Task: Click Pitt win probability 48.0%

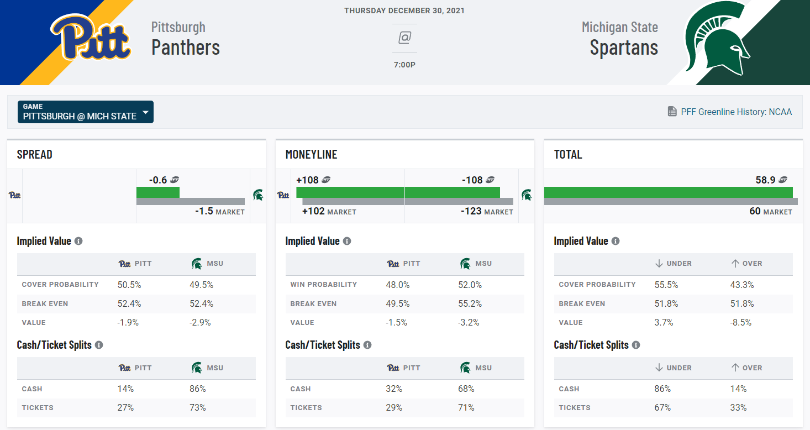Action: point(398,285)
